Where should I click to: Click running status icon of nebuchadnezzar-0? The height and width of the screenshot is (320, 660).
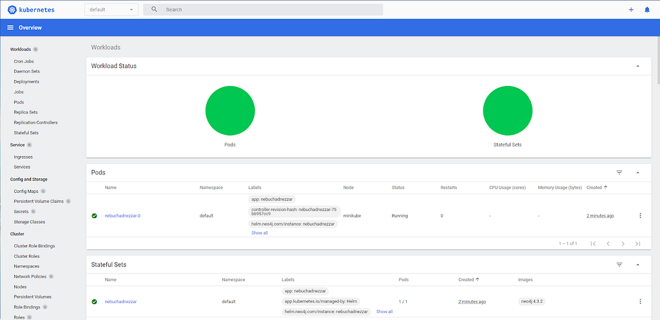coord(94,215)
